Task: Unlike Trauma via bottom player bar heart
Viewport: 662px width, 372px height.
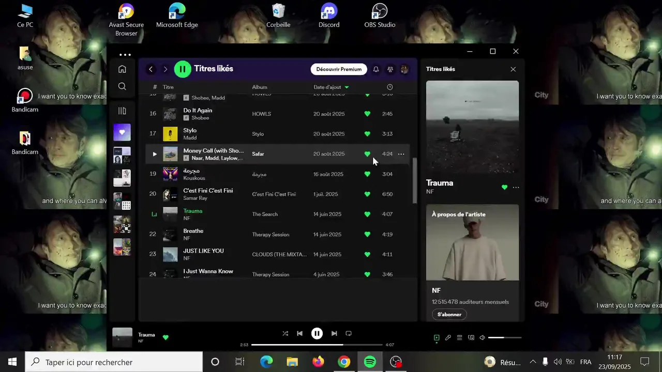Action: point(165,337)
